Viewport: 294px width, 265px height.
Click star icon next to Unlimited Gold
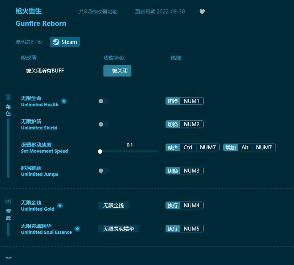click(60, 206)
